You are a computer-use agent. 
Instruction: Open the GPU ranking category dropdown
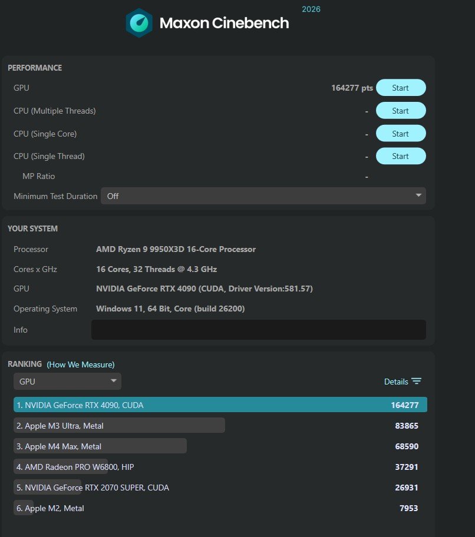coord(68,381)
